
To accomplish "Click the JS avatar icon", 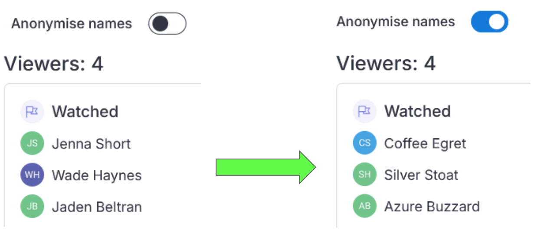I will point(32,143).
